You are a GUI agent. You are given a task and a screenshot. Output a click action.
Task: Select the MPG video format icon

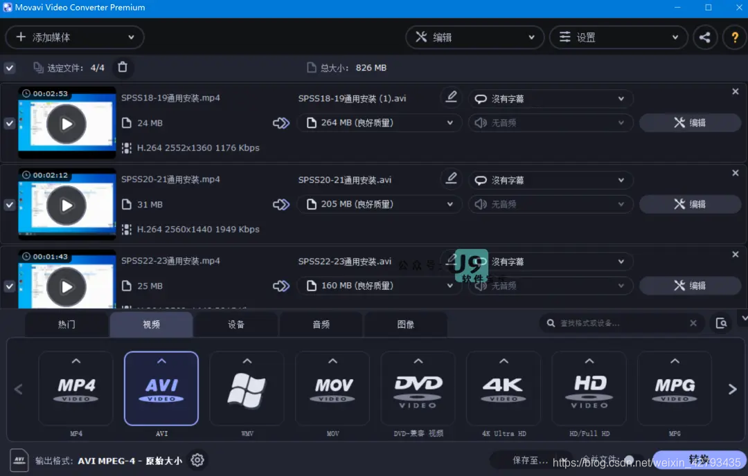coord(675,388)
